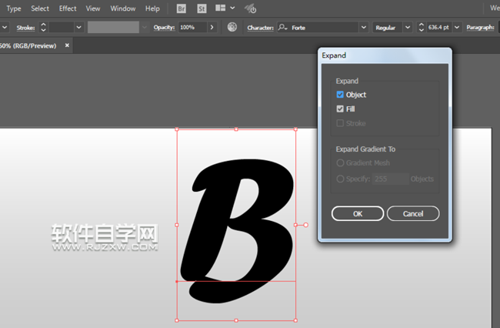Click the Recolor Artwork globe icon
Screen dimensions: 500x328
point(232,27)
